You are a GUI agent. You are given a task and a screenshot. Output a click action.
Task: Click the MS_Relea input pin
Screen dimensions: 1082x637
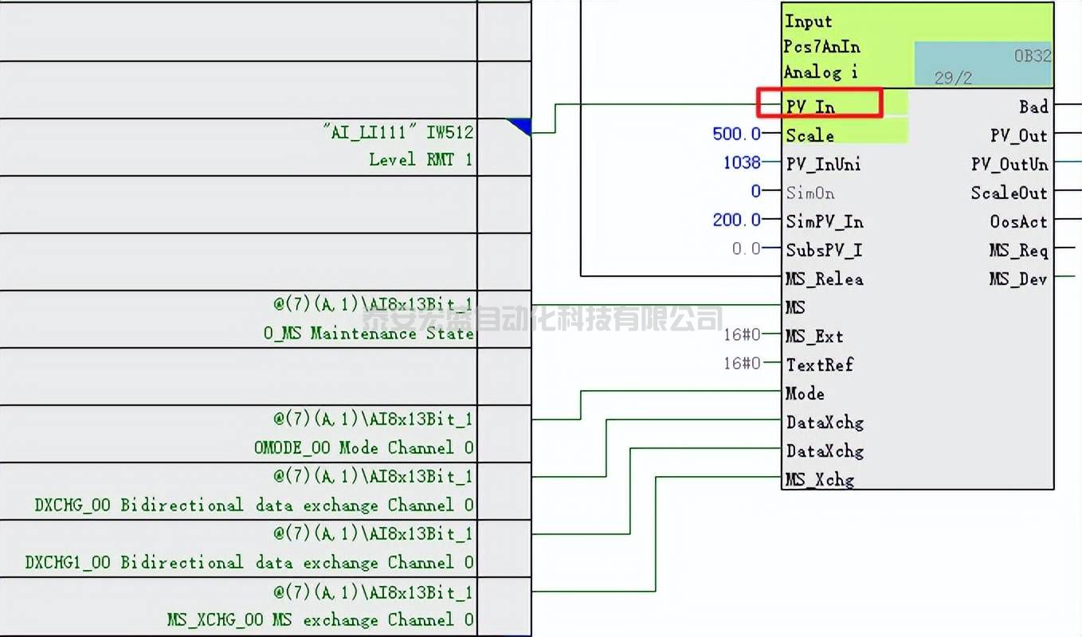824,279
